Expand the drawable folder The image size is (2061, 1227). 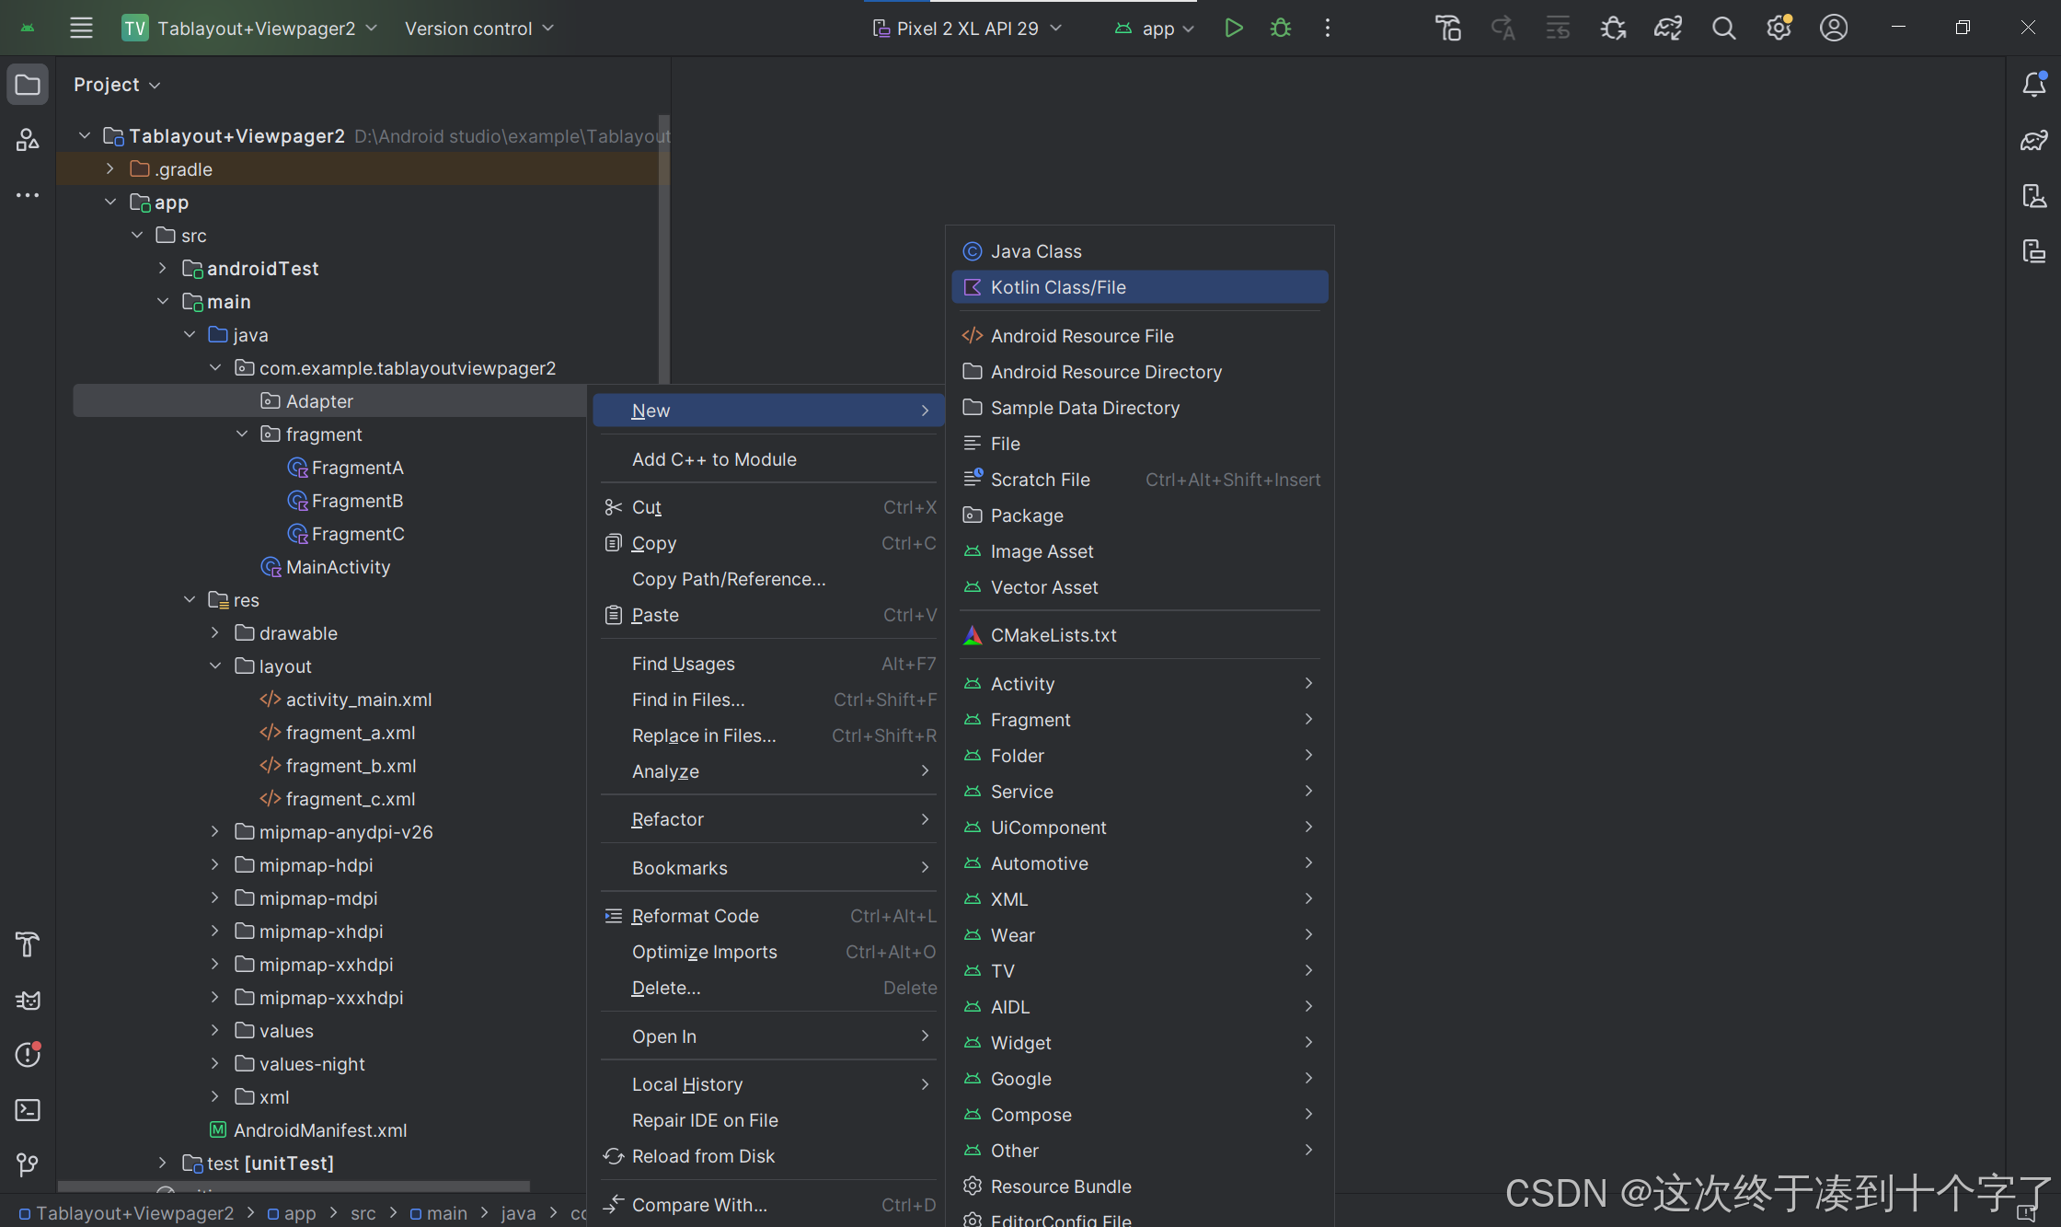click(x=215, y=633)
